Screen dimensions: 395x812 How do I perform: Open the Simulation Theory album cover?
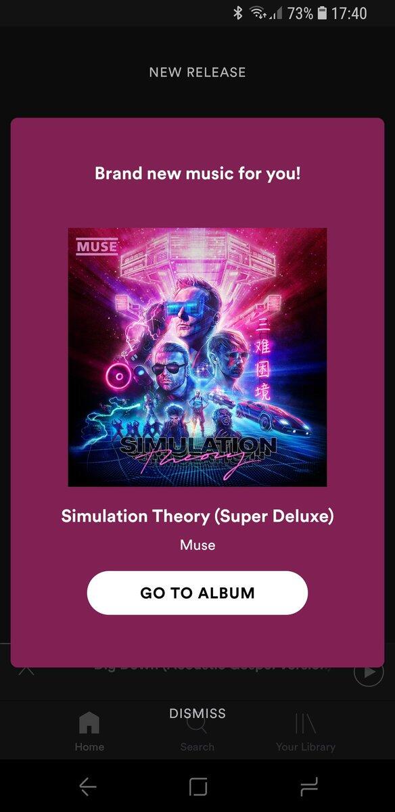tap(197, 357)
